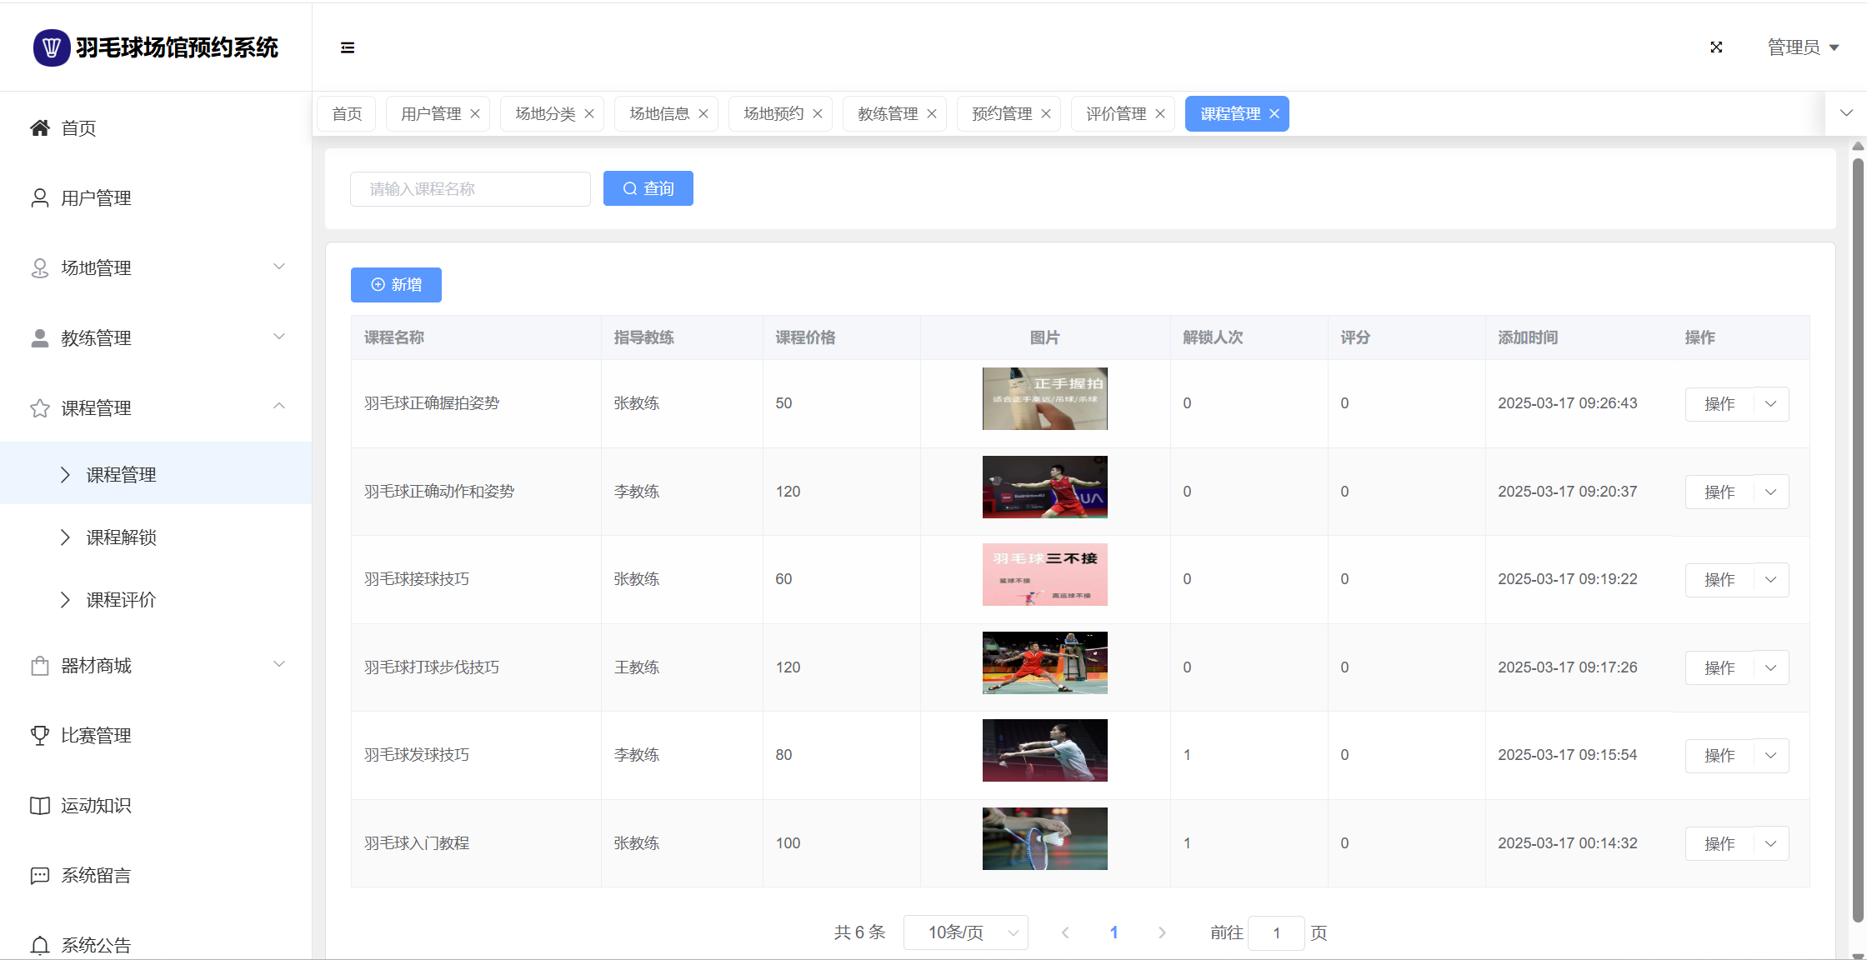1867x960 pixels.
Task: Click the book icon for 运动知识
Action: tap(39, 805)
